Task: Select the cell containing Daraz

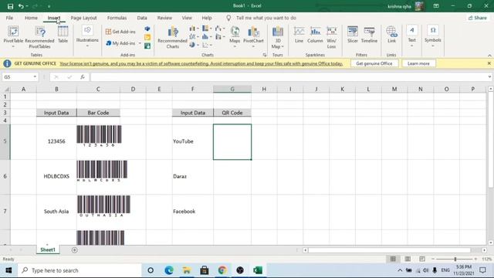Action: pos(192,177)
